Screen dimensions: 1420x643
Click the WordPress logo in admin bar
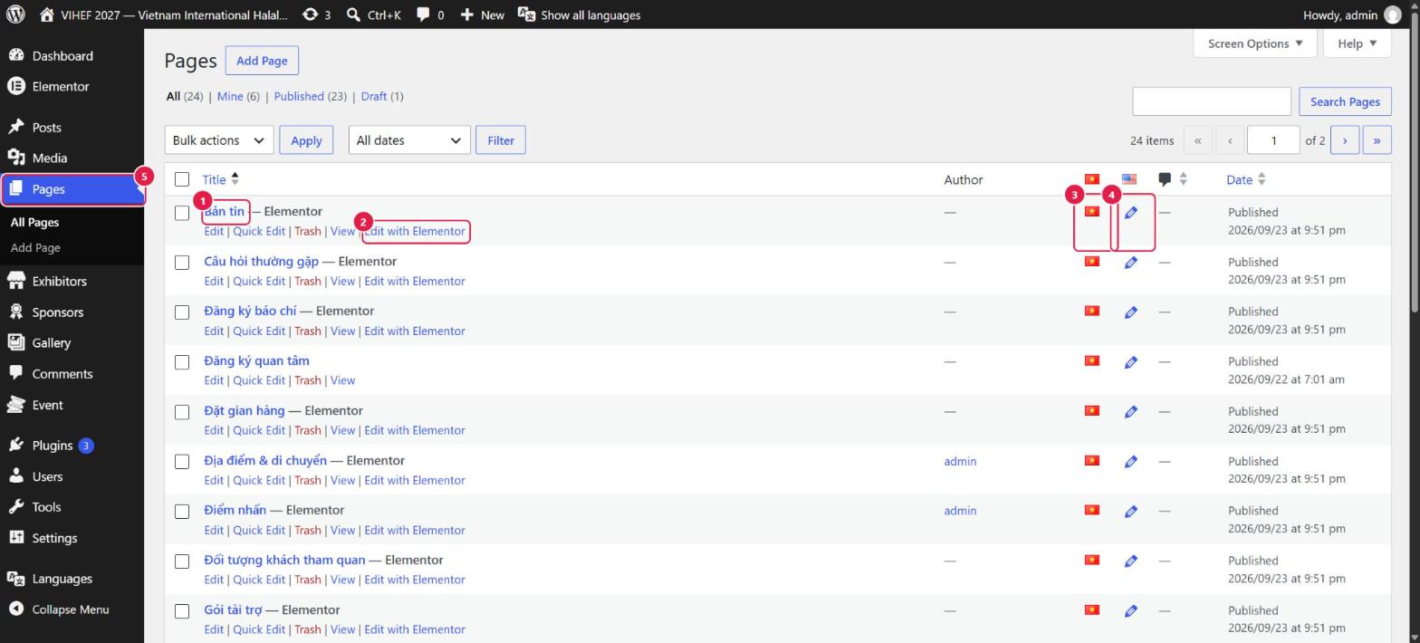coord(15,14)
